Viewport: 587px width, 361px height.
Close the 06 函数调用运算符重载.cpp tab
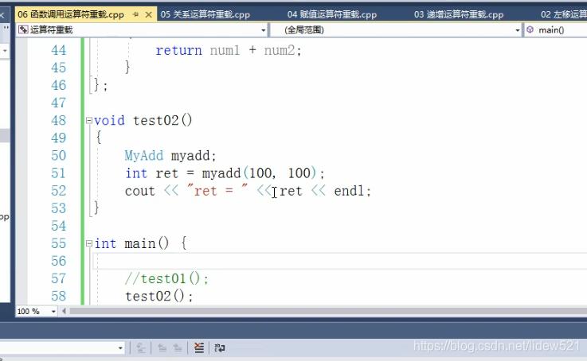pos(149,14)
